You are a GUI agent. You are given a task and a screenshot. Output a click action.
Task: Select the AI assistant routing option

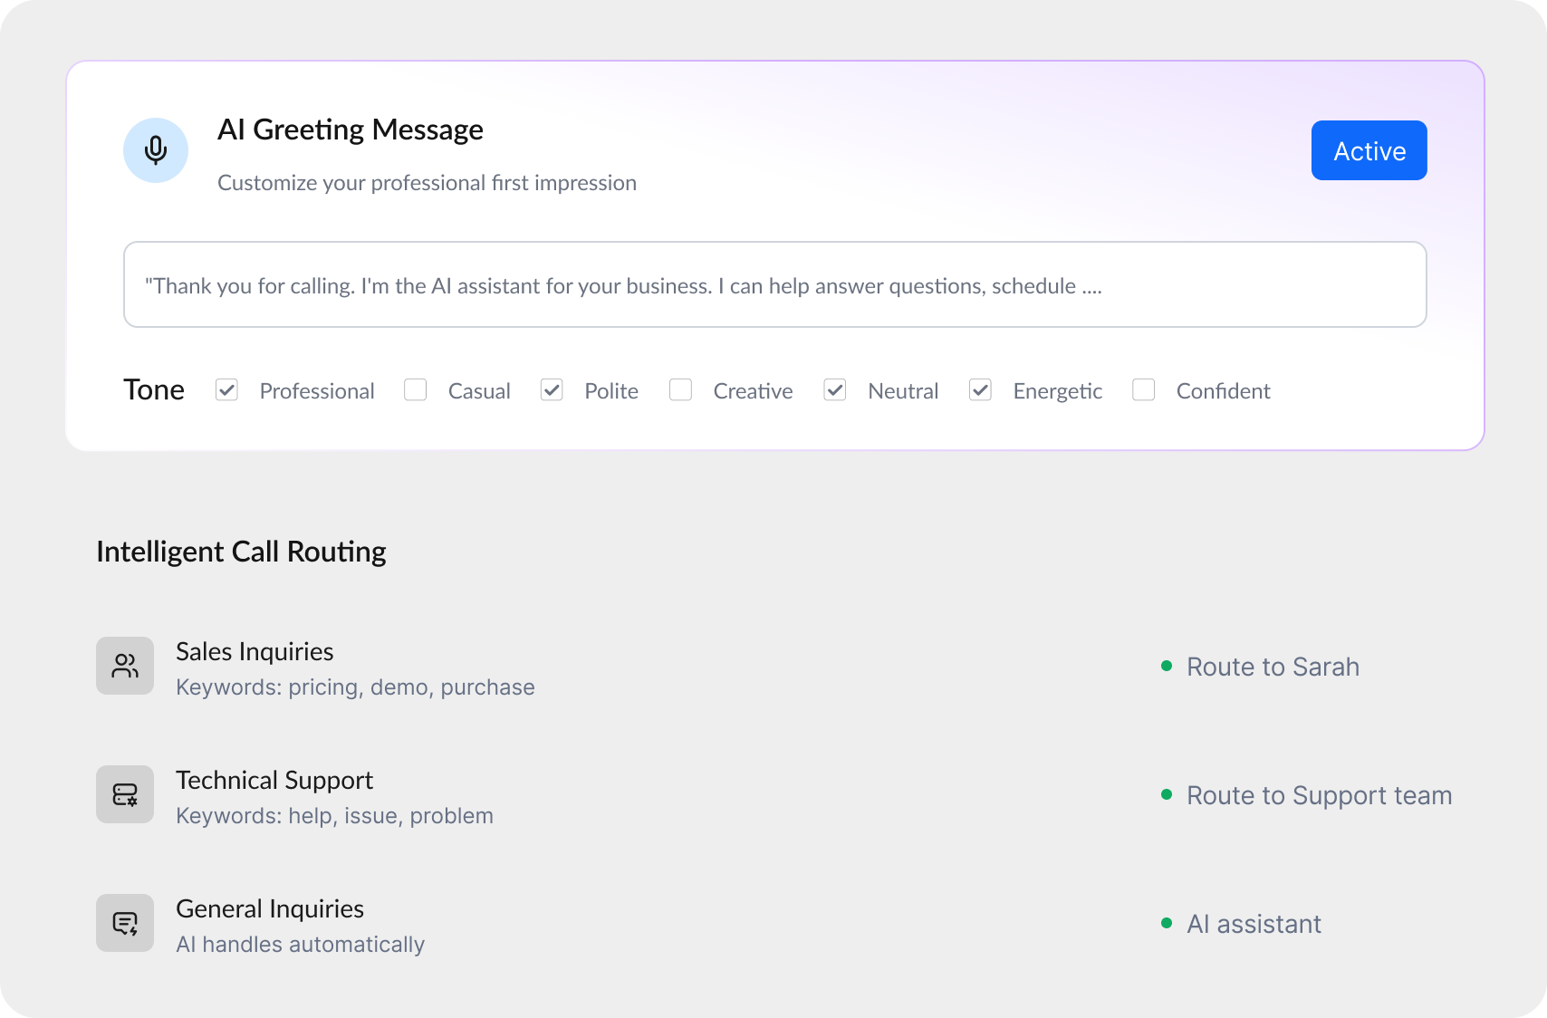coord(1254,925)
